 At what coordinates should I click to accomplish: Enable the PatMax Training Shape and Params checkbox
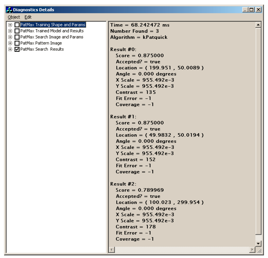point(17,25)
